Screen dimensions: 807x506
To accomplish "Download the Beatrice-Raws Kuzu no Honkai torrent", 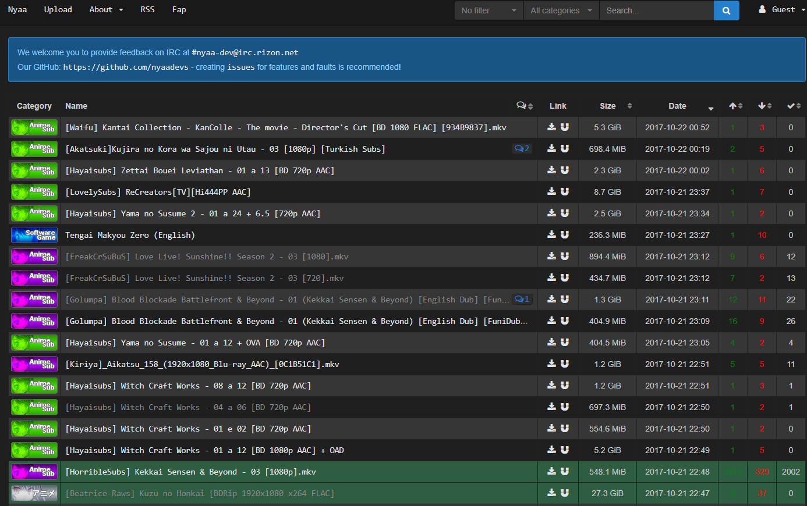I will [x=551, y=493].
